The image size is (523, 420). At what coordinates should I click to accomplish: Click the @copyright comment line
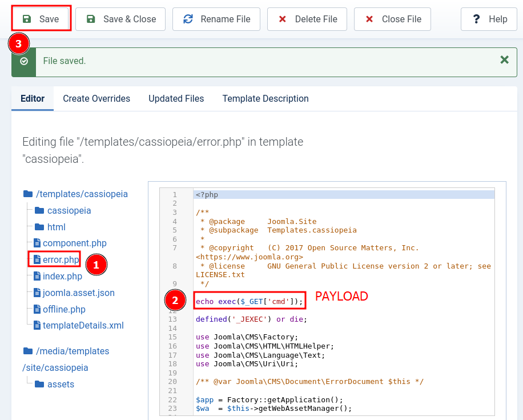[x=307, y=253]
